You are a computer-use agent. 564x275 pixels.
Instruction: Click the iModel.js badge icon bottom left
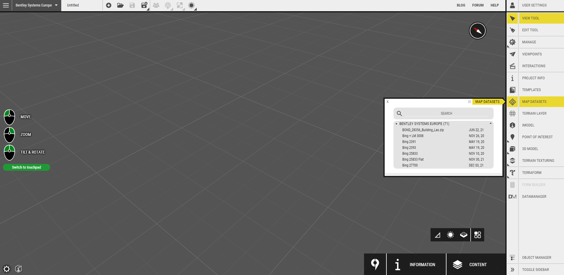pos(19,269)
